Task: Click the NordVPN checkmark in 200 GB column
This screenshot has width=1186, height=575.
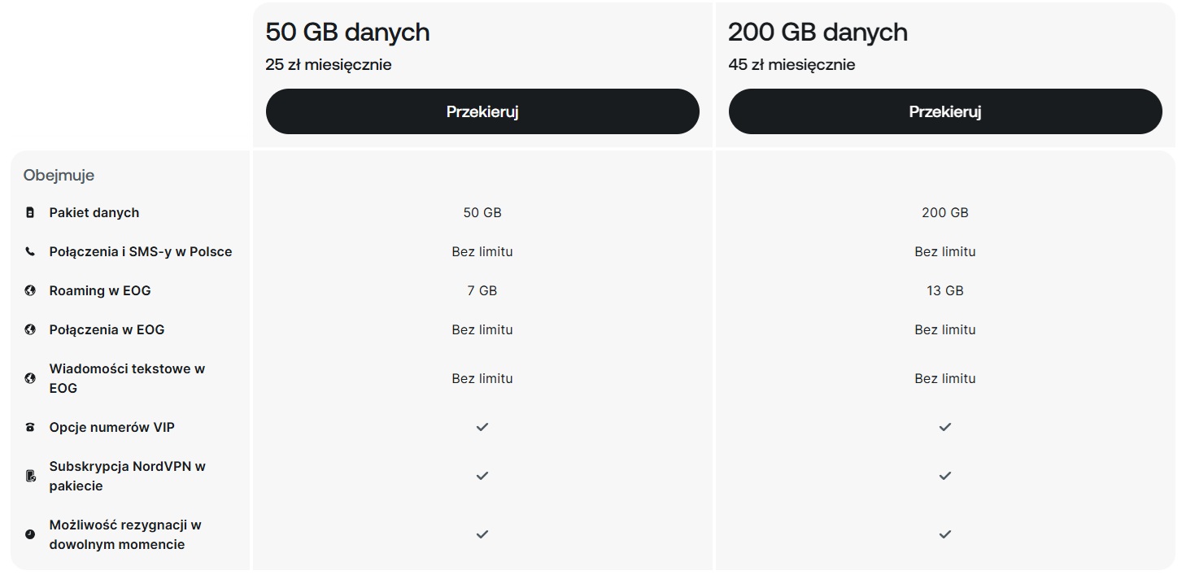Action: click(944, 476)
